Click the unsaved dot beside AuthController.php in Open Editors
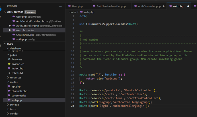This screenshot has height=117, width=197. point(10,26)
